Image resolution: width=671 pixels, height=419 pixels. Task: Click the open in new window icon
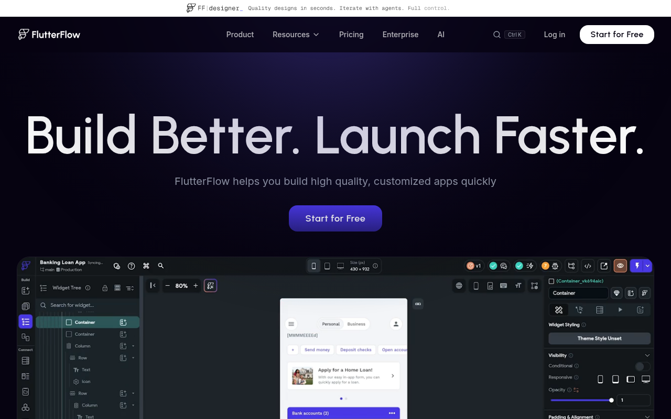click(x=604, y=266)
